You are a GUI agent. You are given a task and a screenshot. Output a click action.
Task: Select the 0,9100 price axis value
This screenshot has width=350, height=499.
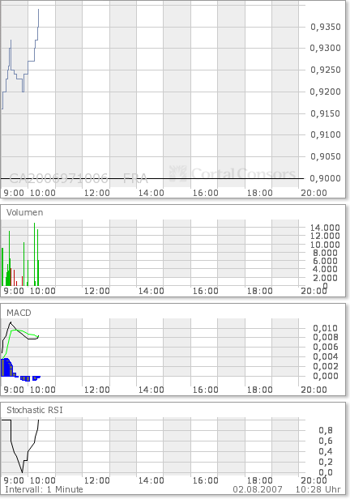(x=325, y=134)
